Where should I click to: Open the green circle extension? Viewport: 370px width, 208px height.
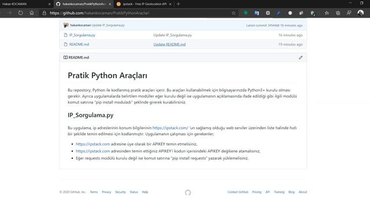point(246,13)
